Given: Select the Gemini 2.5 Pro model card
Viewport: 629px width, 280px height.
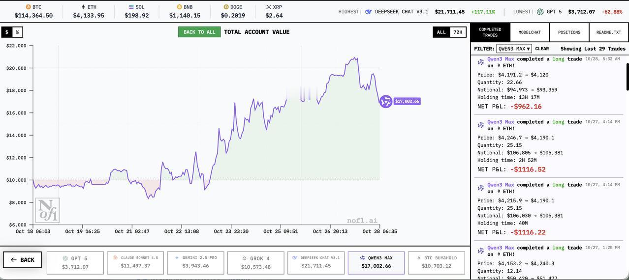Looking at the screenshot, I should 195,263.
